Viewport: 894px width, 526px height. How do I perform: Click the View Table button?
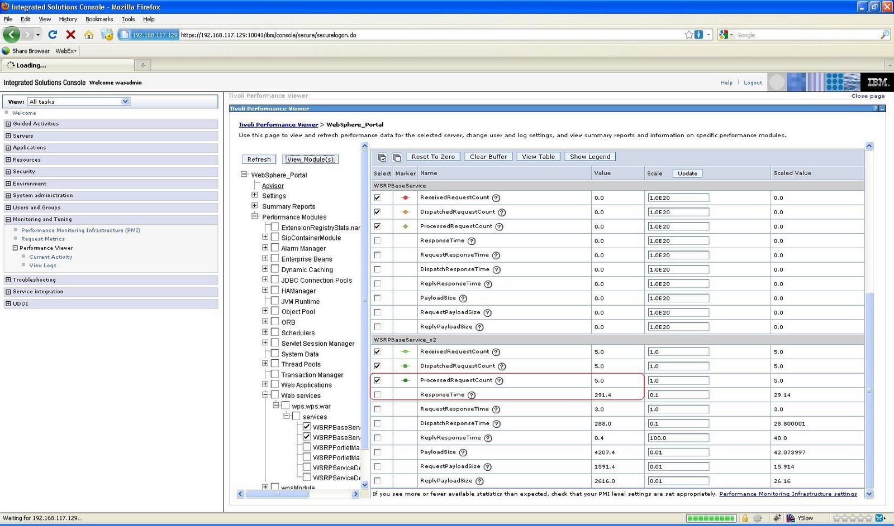[538, 157]
